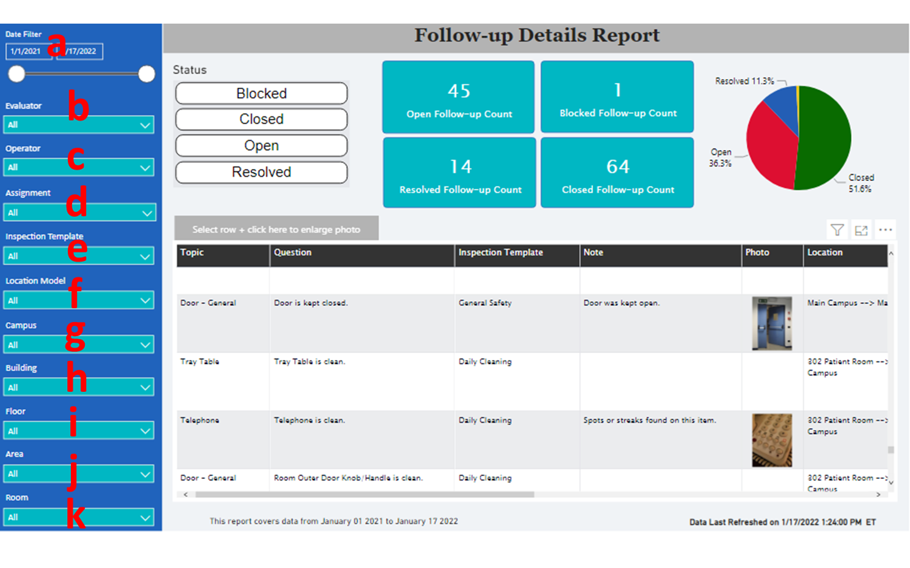Toggle the Blocked status filter

(x=261, y=93)
